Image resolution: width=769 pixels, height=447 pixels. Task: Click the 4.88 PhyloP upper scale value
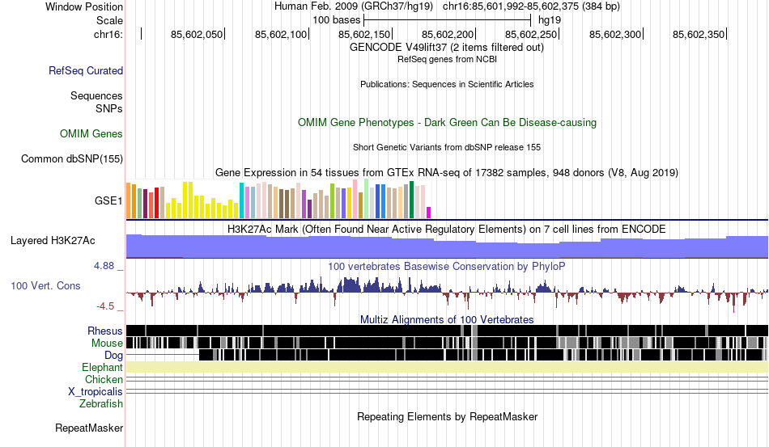[104, 265]
